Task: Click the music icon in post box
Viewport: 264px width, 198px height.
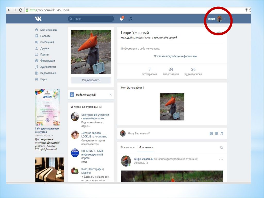Action: click(222, 133)
